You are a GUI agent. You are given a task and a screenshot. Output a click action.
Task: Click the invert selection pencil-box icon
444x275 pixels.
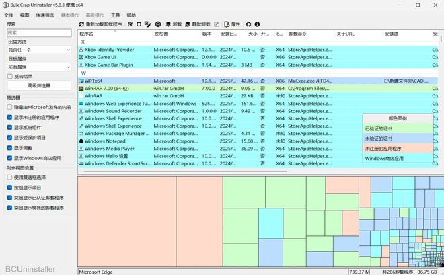[x=147, y=24]
